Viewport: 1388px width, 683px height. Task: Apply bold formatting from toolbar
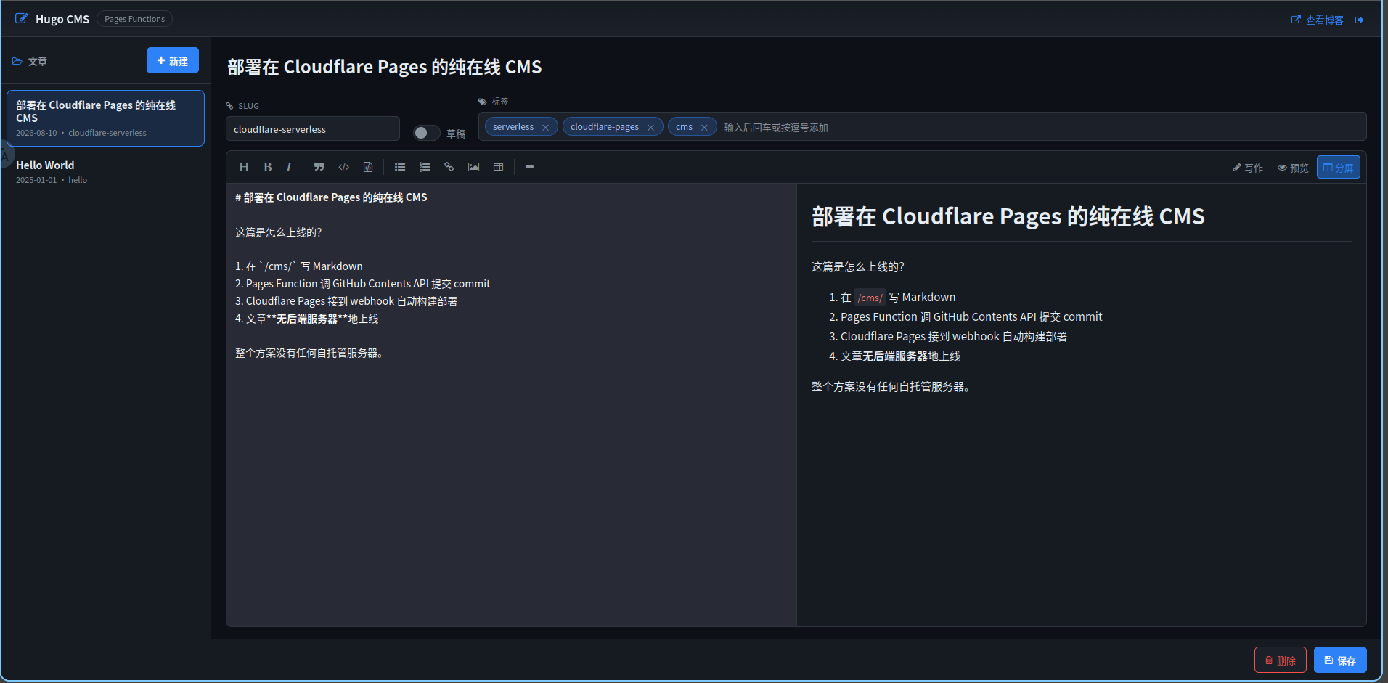[x=267, y=167]
